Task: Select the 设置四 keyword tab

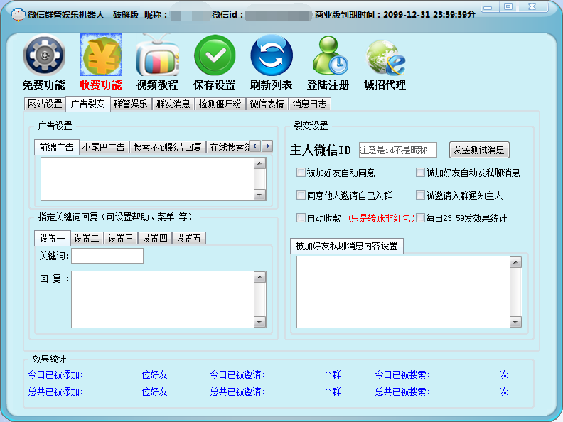Action: [155, 238]
